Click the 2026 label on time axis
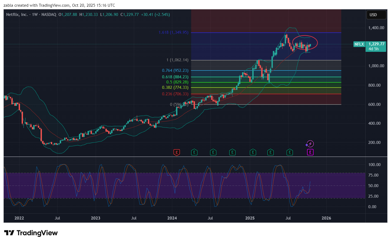Viewport: 391px width, 243px height. 326,218
